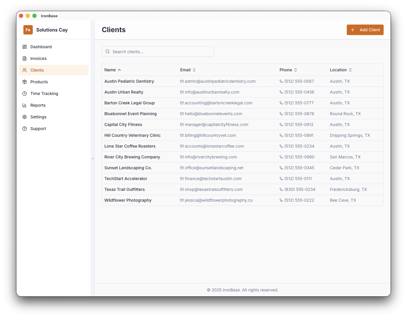Open the info@rivercitybrewing.com email link

click(211, 157)
